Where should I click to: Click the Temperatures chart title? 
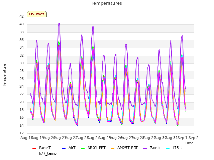[x=107, y=3]
